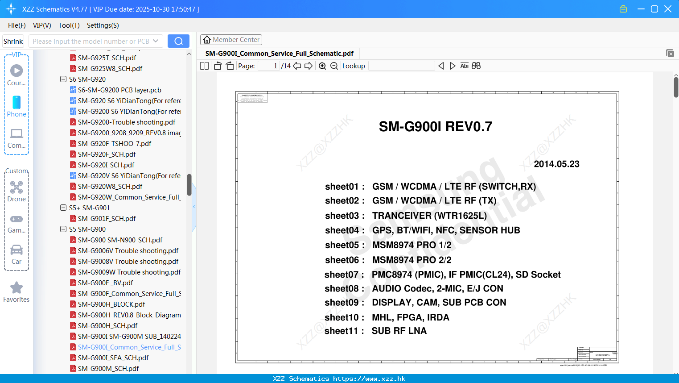Open SM-G920V S6 YiDianTong file
This screenshot has width=679, height=383.
[x=129, y=175]
